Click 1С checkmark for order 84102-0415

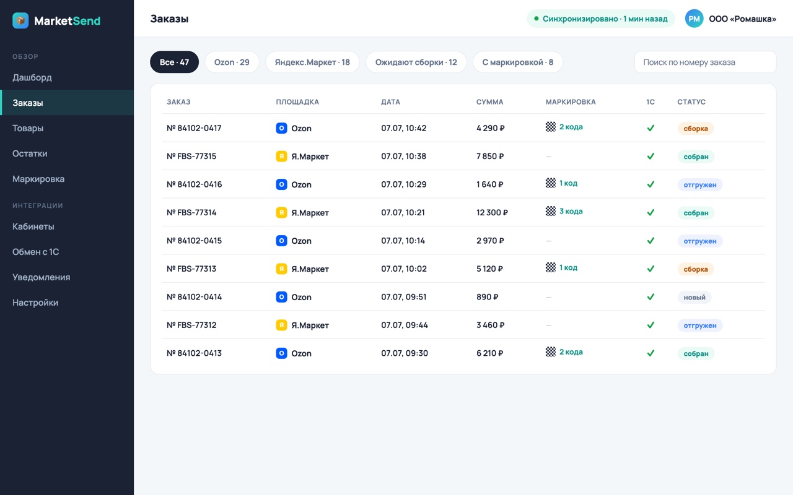point(651,241)
